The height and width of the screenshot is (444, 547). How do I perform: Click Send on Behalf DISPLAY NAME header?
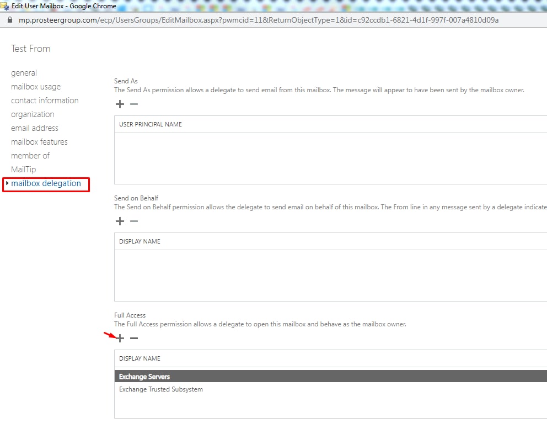click(140, 241)
